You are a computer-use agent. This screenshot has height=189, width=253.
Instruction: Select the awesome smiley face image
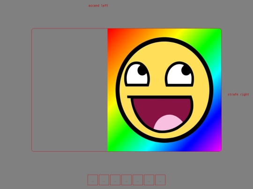tap(164, 90)
